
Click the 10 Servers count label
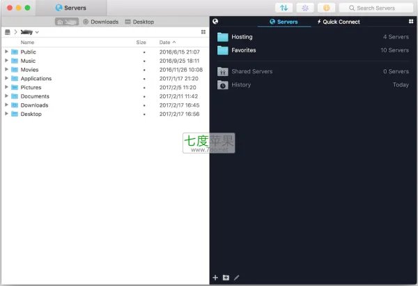(394, 50)
